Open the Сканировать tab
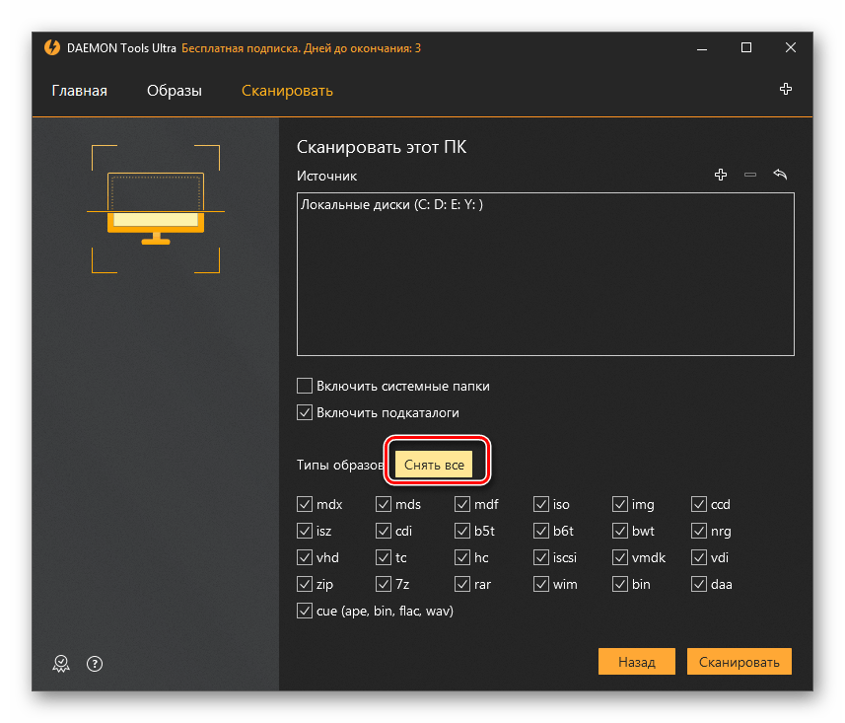845x723 pixels. click(287, 91)
